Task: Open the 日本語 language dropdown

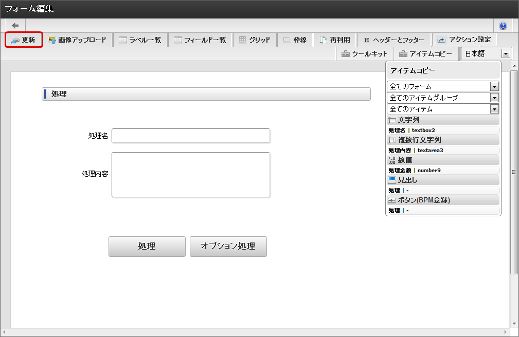Action: click(x=486, y=54)
